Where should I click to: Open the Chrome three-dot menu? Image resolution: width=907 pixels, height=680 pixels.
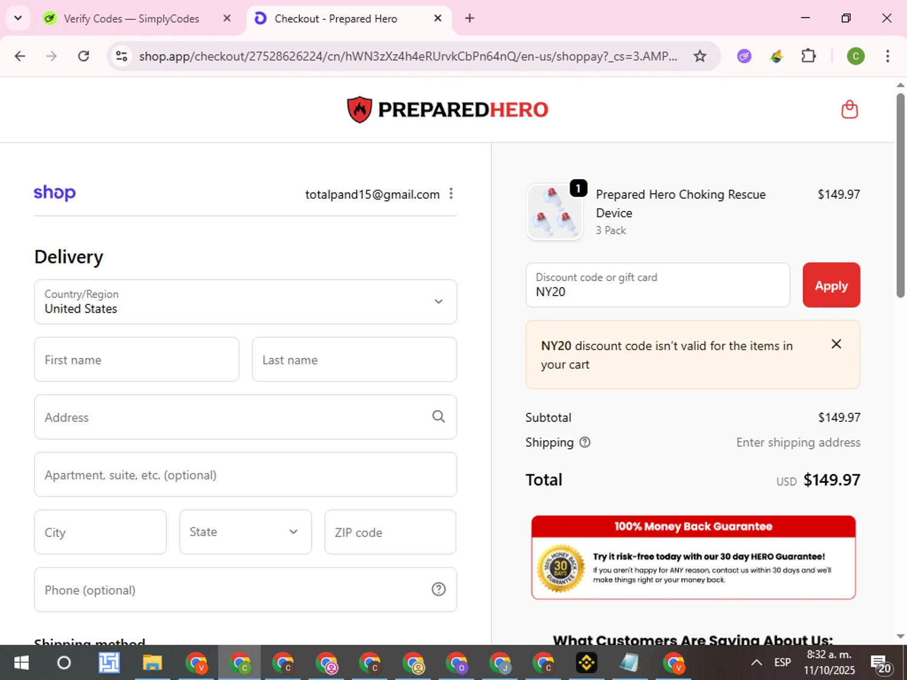[887, 56]
